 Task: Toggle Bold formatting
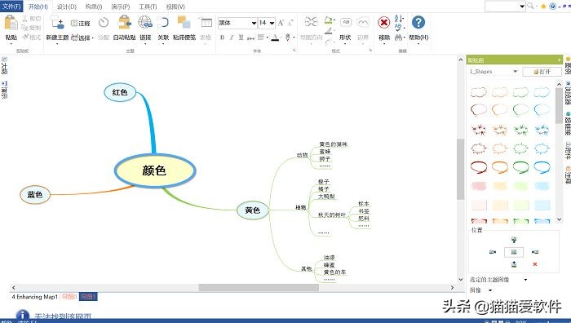point(222,38)
